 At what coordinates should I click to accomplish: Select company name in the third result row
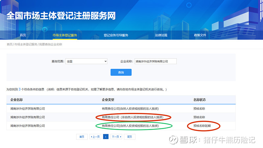click(x=28, y=126)
